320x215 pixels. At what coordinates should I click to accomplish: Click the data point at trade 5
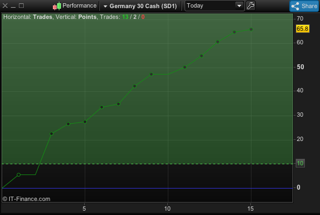[85, 122]
